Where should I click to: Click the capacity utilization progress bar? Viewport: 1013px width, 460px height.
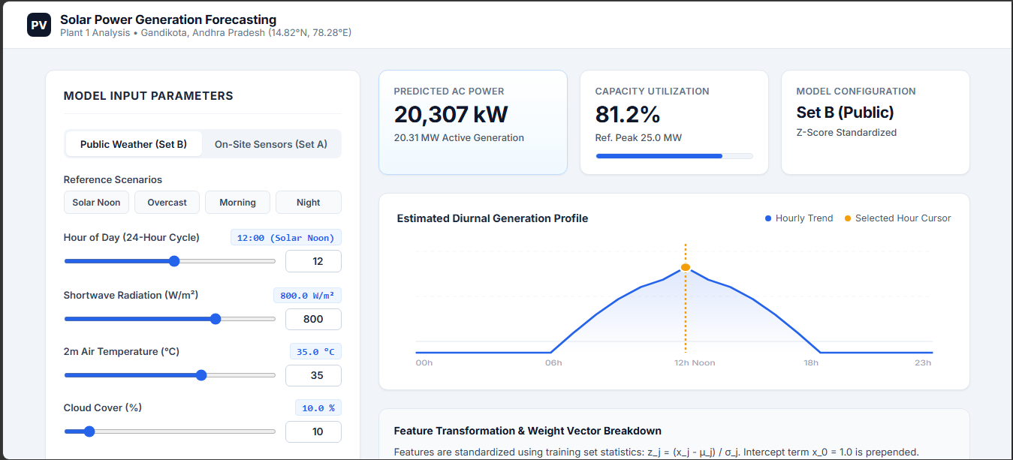point(674,156)
